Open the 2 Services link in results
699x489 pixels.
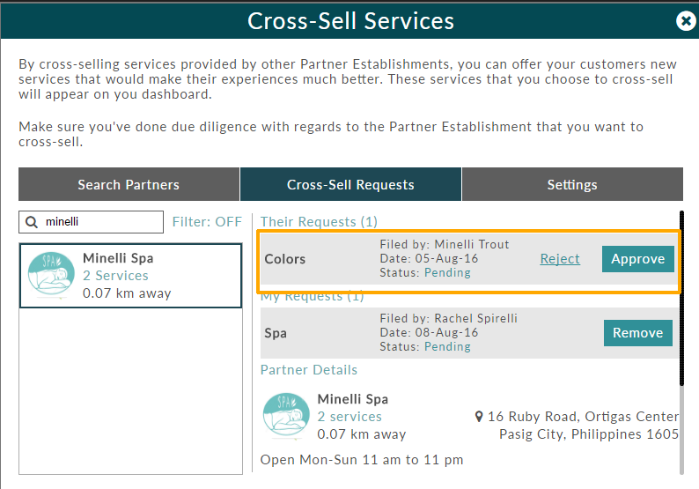[x=115, y=275]
